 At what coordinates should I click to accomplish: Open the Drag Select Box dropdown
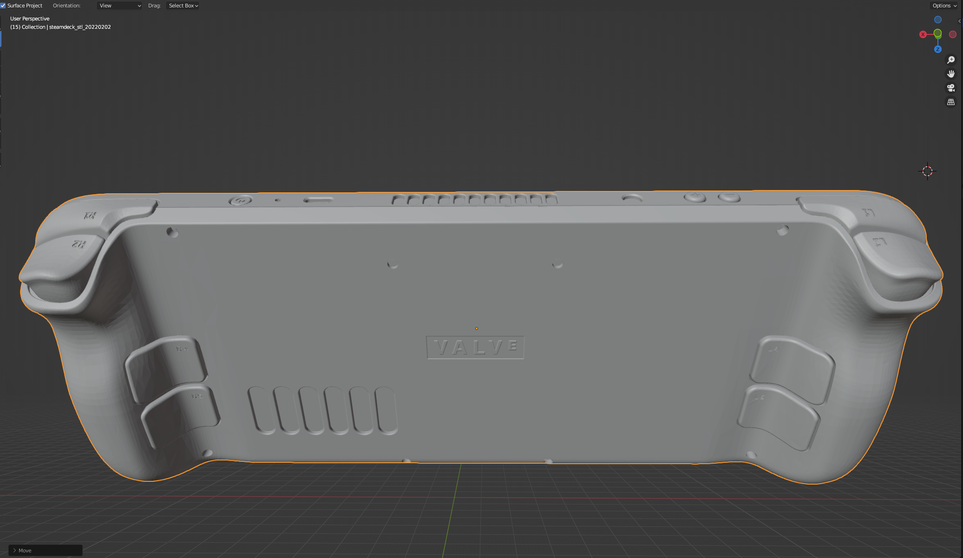(x=183, y=6)
